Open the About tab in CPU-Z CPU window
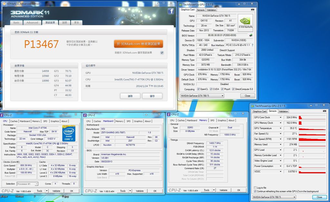330x202 pixels. click(64, 121)
